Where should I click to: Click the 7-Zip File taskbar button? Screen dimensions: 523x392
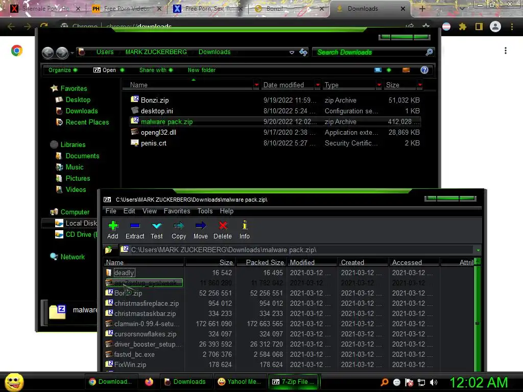[294, 382]
